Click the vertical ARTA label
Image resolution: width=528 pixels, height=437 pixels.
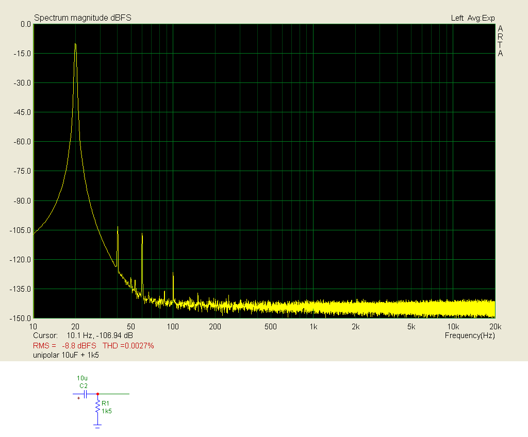(500, 41)
